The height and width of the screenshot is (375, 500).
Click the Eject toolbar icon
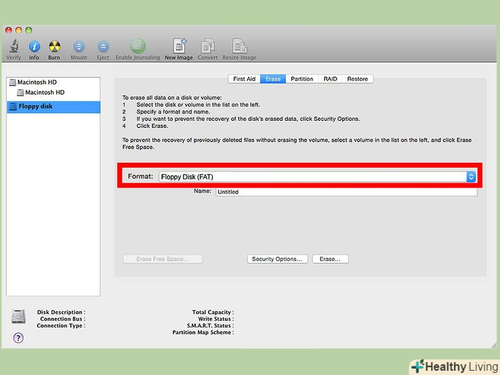[x=103, y=47]
